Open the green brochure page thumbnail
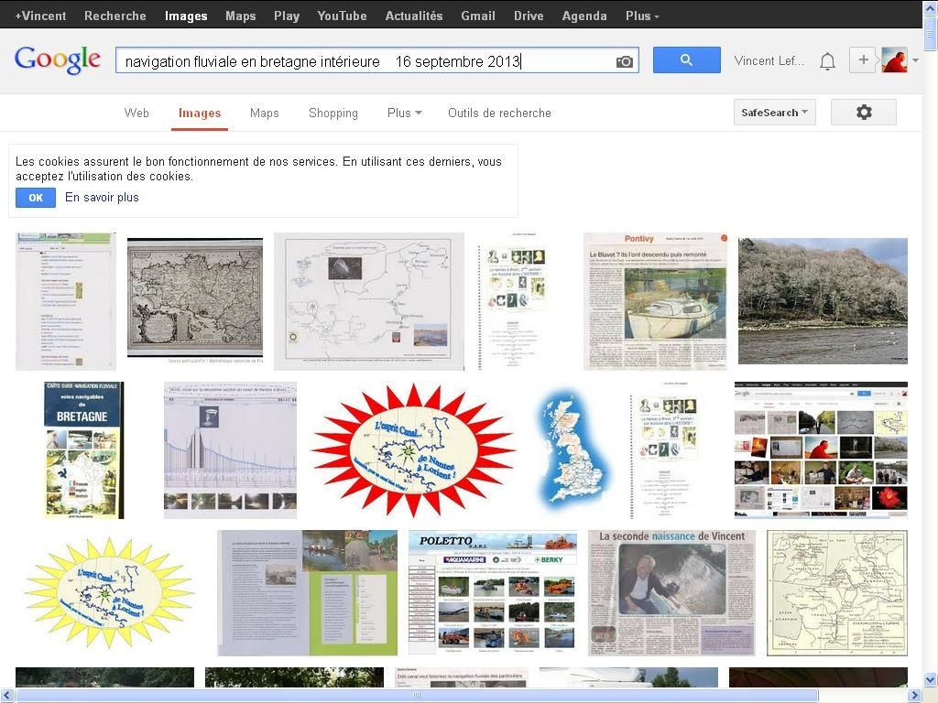 click(308, 593)
